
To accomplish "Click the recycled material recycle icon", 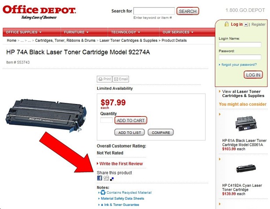I will point(103,192).
